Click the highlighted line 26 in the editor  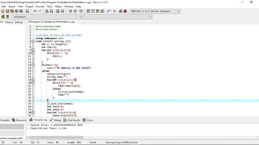pos(147,101)
